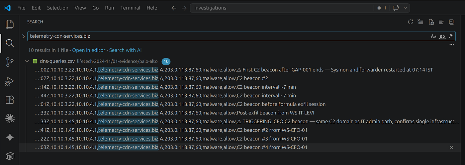
Task: Expand the Replace field chevron
Action: (23, 36)
